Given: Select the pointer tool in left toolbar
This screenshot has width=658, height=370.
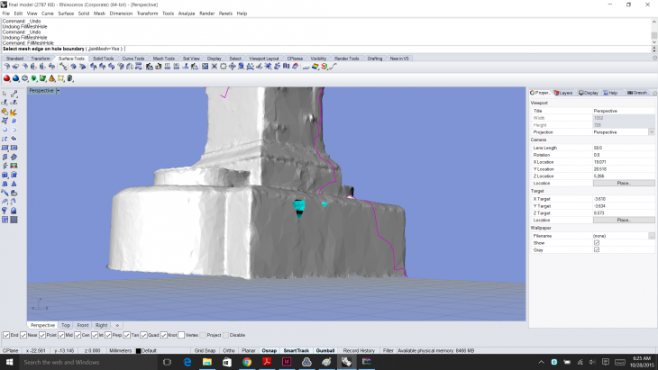Looking at the screenshot, I should [x=5, y=94].
